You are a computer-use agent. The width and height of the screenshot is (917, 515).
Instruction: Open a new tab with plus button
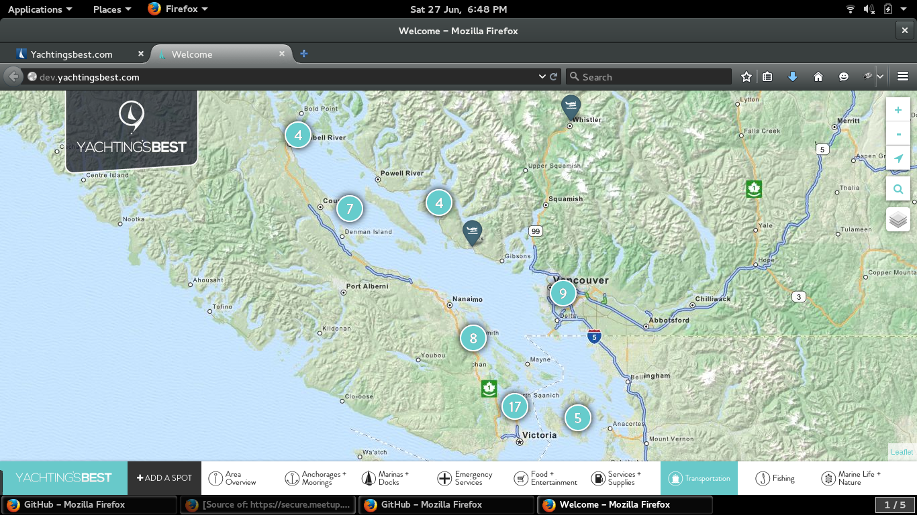[x=304, y=54]
